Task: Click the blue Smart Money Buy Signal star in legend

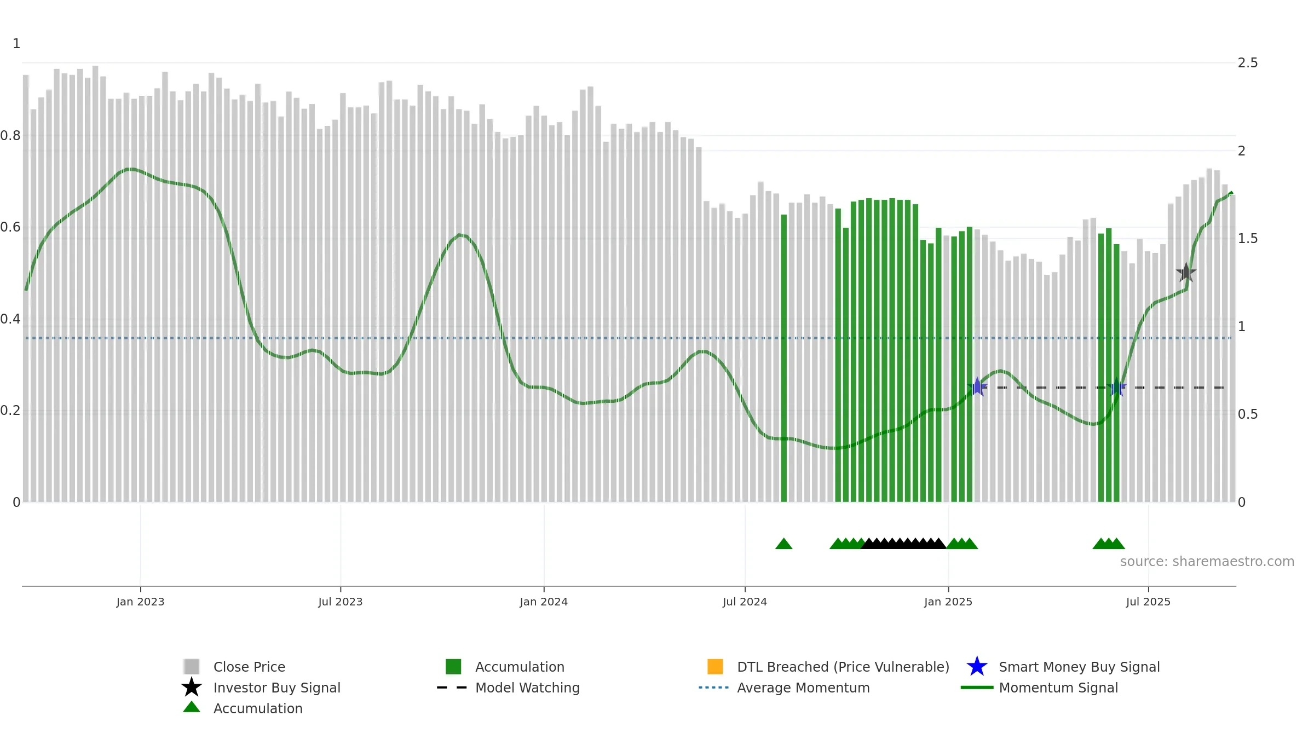Action: [977, 666]
